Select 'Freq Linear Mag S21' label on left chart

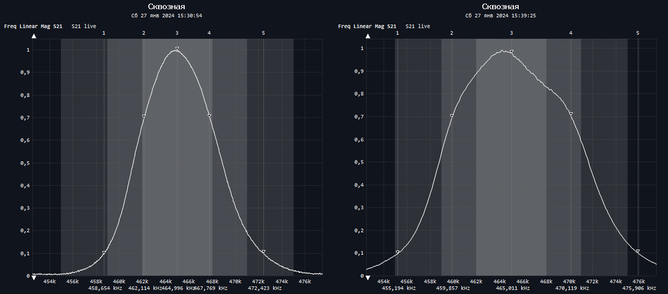[33, 26]
